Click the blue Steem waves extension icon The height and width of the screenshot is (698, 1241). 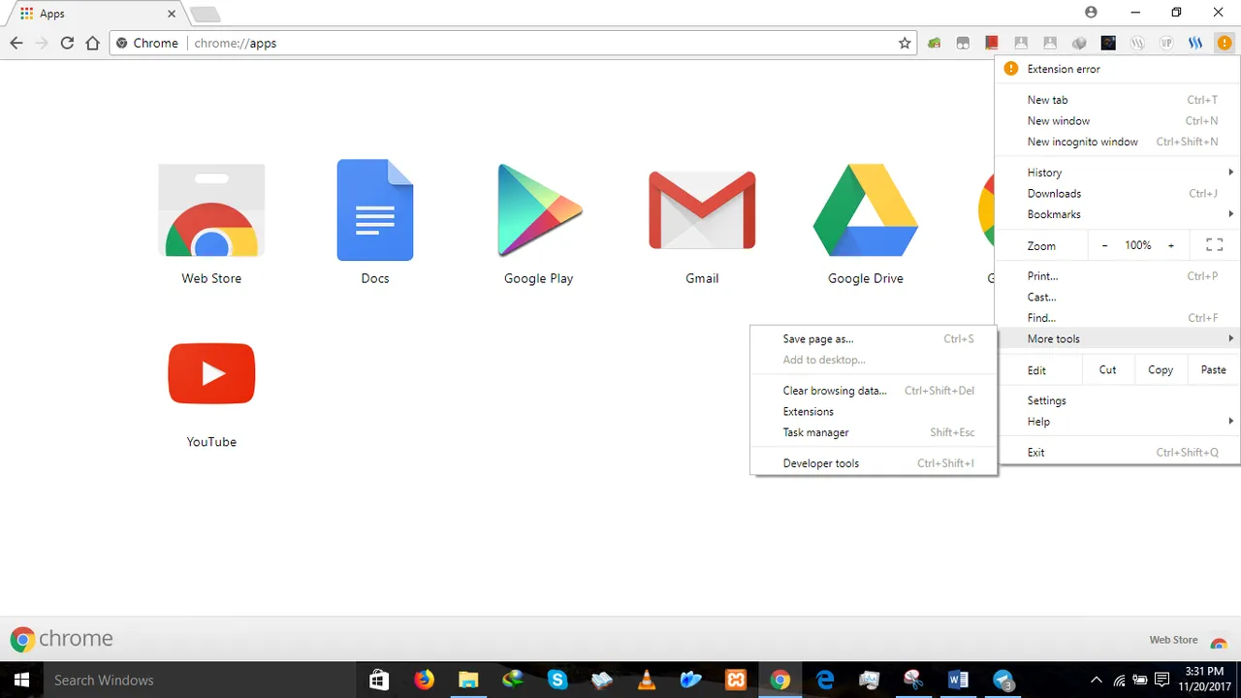point(1195,43)
